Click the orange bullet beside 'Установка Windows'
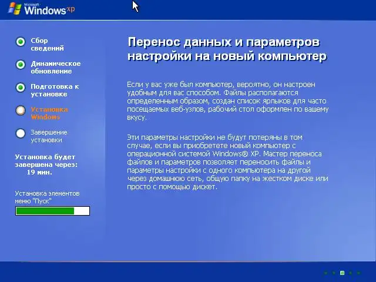 [x=21, y=110]
